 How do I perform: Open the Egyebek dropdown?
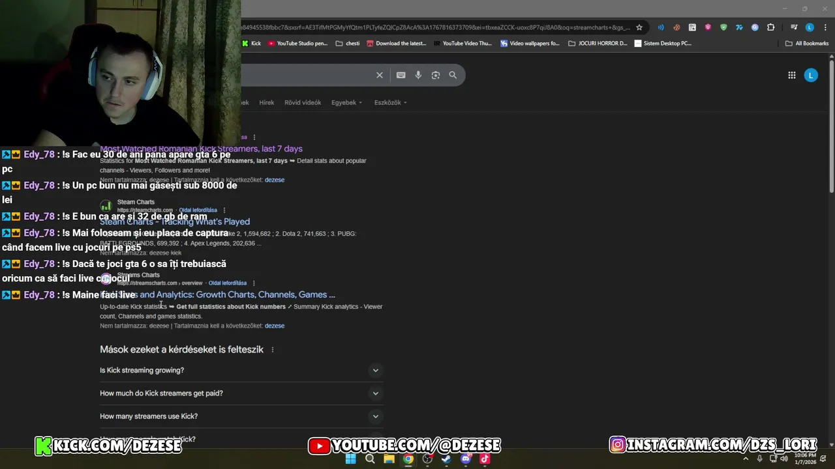(346, 102)
